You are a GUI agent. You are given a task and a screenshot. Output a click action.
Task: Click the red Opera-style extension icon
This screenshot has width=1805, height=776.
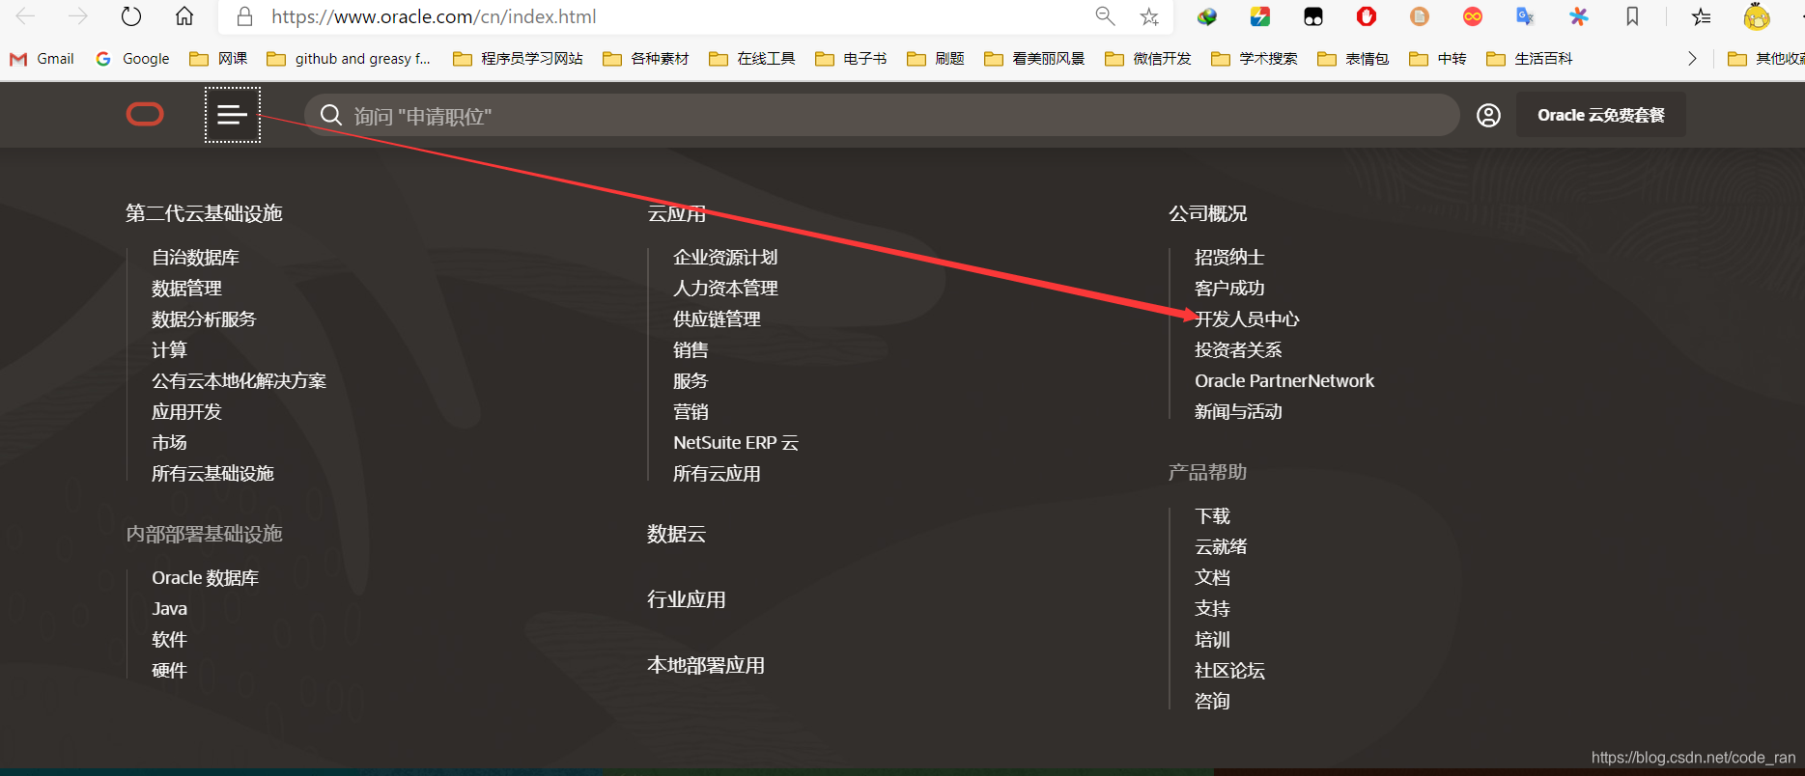[1366, 16]
